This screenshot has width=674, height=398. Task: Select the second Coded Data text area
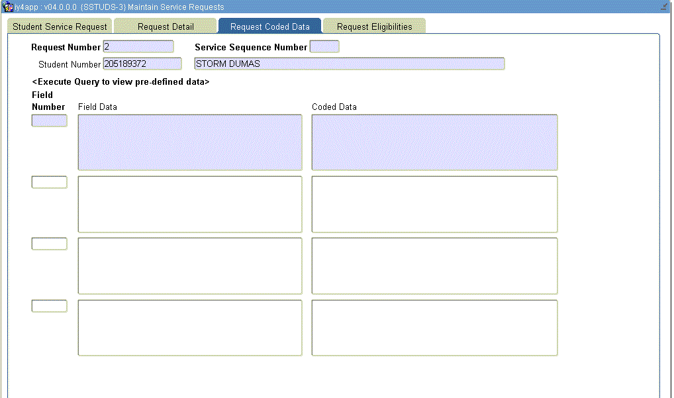point(434,204)
